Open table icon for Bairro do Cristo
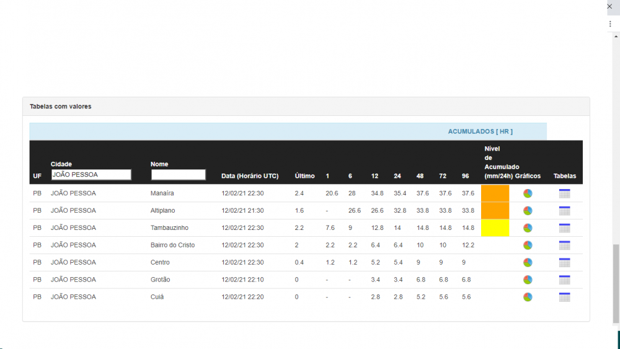Viewport: 620px width, 349px height. (x=564, y=245)
